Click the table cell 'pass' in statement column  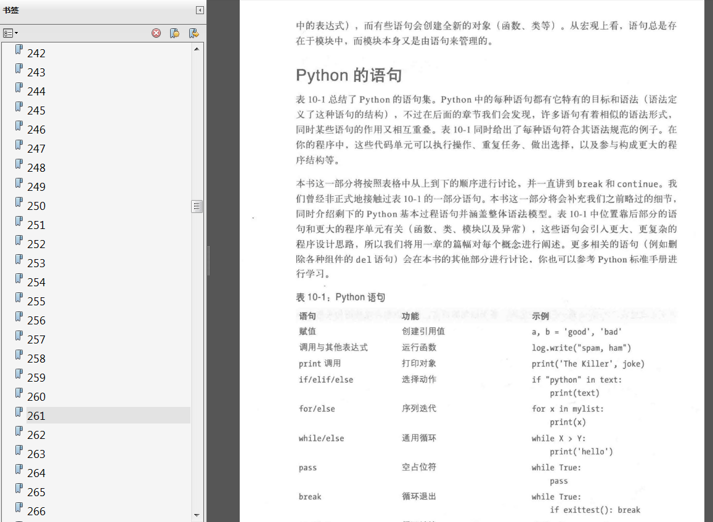coord(308,468)
